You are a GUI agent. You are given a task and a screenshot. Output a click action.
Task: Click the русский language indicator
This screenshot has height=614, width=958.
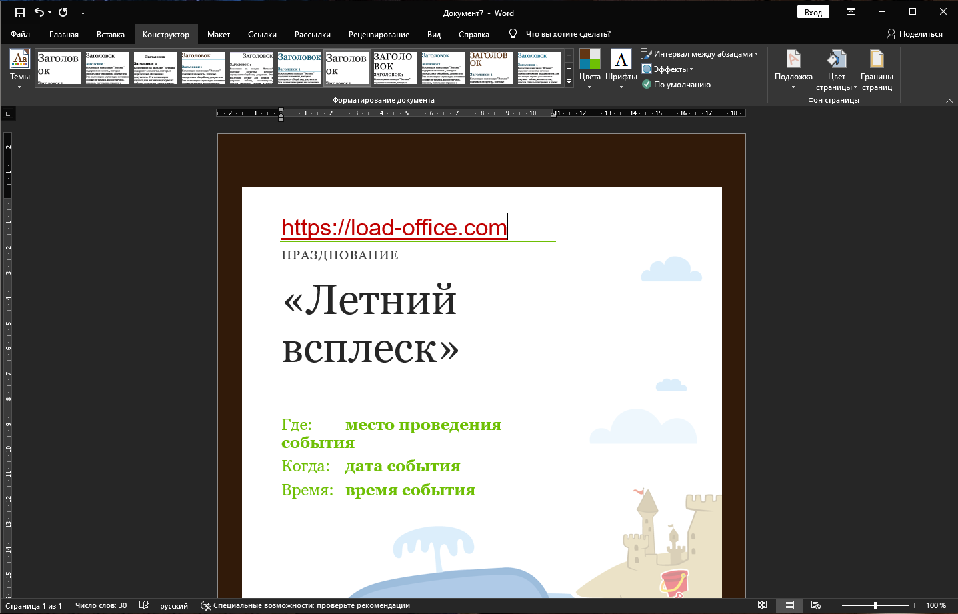click(174, 605)
